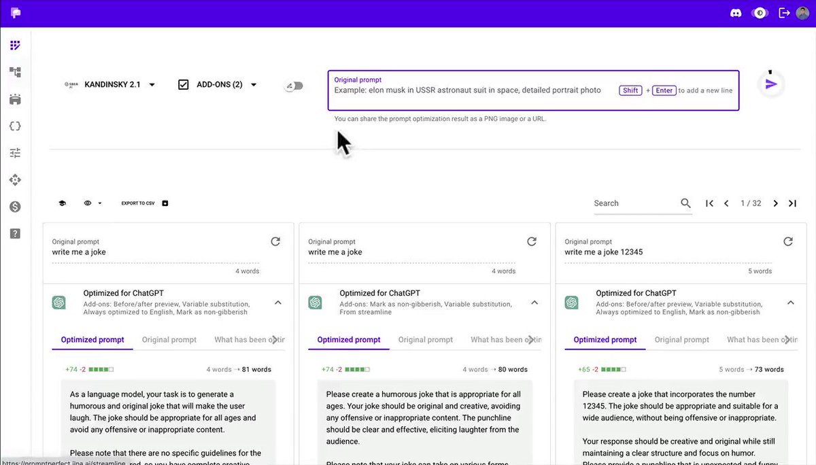Expand the ADD-ONS (2) dropdown arrow
The image size is (816, 465).
pos(254,85)
